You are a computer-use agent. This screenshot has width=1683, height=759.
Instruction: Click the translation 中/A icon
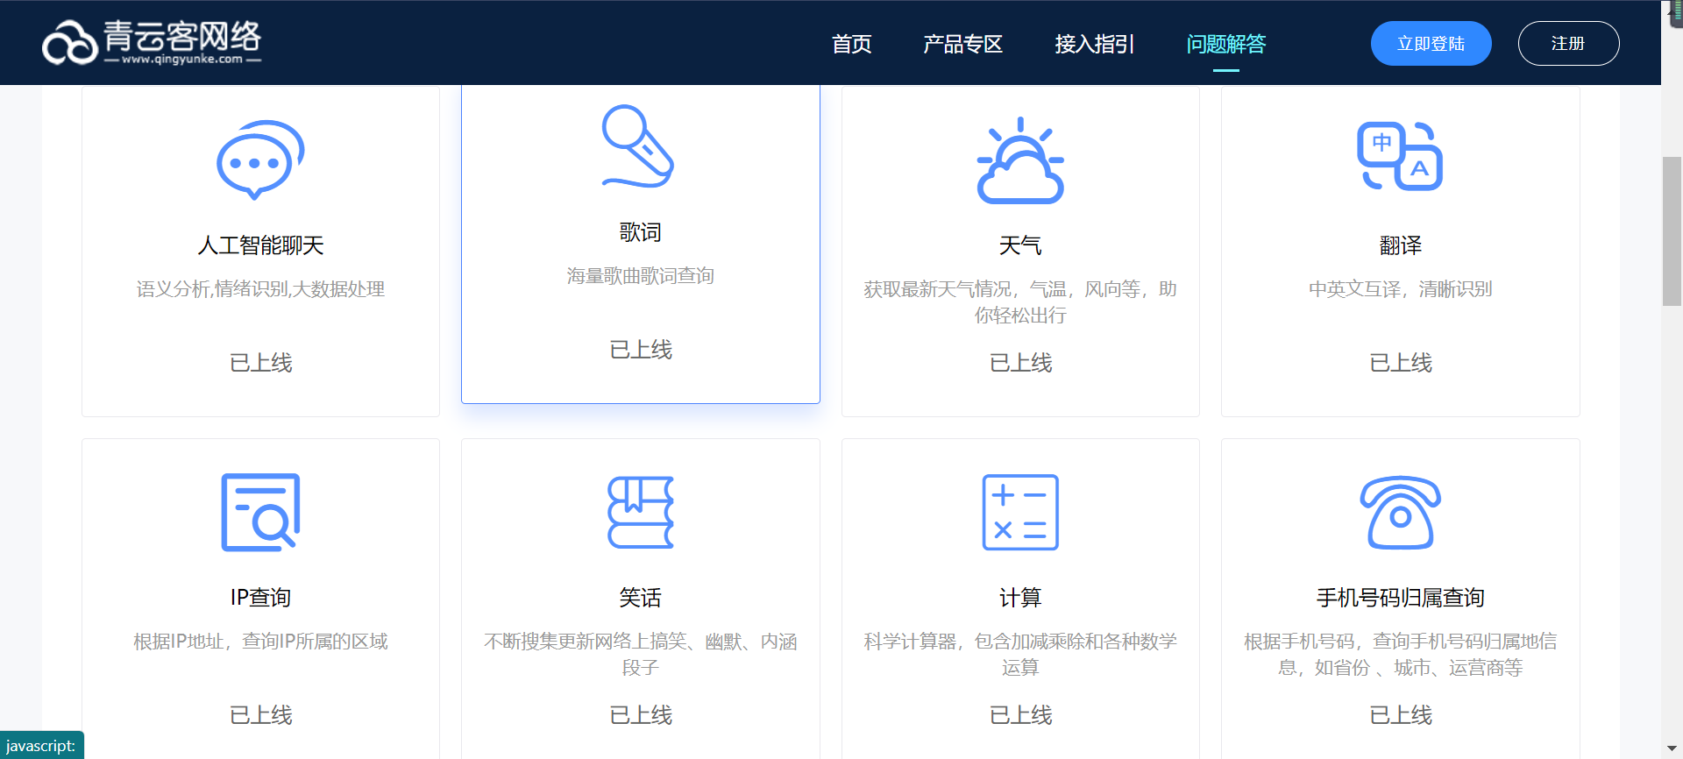click(x=1400, y=156)
